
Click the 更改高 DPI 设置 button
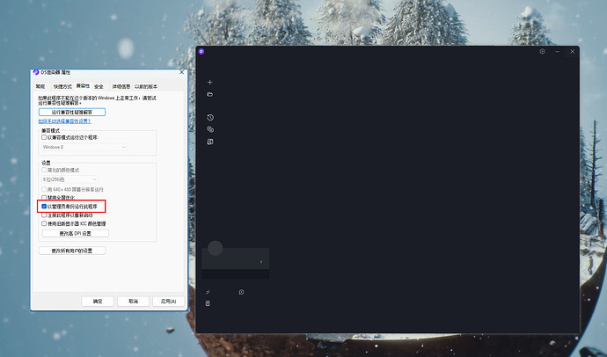tap(83, 233)
